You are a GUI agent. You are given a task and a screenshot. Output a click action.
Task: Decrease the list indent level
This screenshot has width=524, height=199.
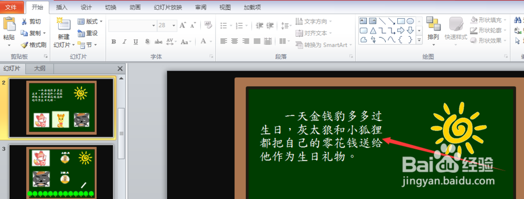(x=259, y=25)
